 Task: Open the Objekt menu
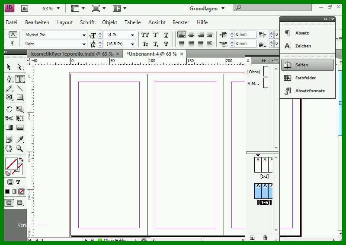(109, 22)
